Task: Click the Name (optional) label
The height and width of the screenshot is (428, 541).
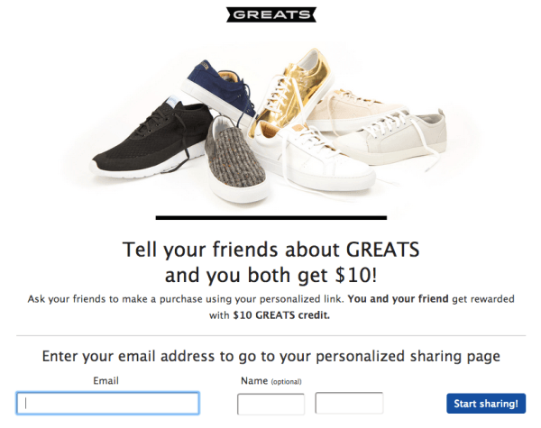Action: click(270, 381)
